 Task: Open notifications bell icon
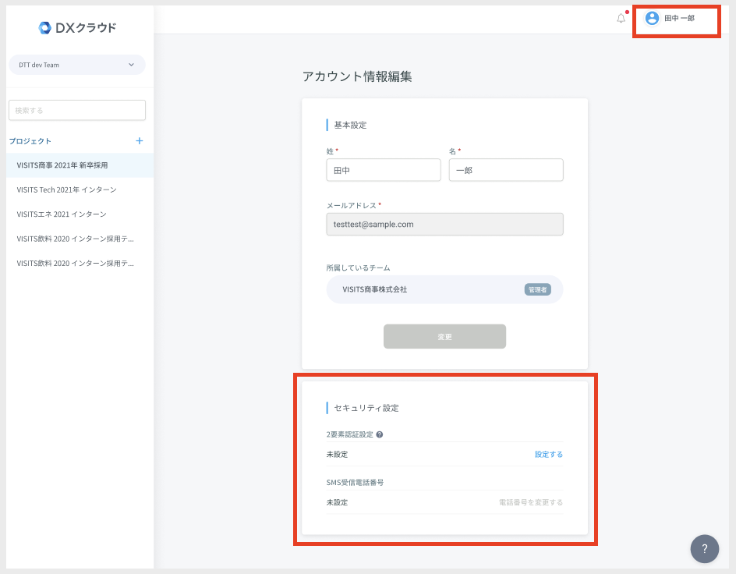(x=621, y=18)
